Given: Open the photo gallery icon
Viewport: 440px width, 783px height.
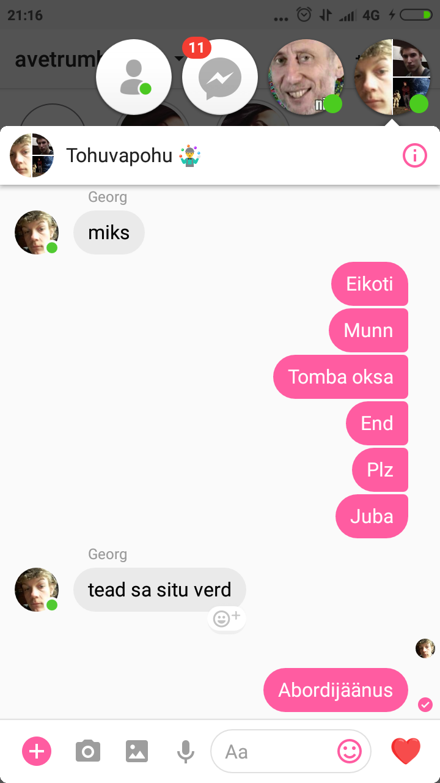Looking at the screenshot, I should tap(137, 751).
